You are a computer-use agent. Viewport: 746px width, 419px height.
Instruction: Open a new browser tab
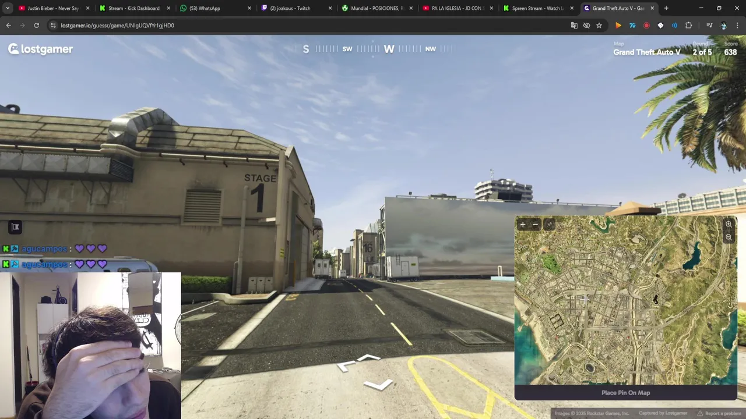[666, 8]
